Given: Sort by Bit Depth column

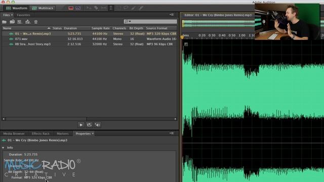Looking at the screenshot, I should 136,28.
